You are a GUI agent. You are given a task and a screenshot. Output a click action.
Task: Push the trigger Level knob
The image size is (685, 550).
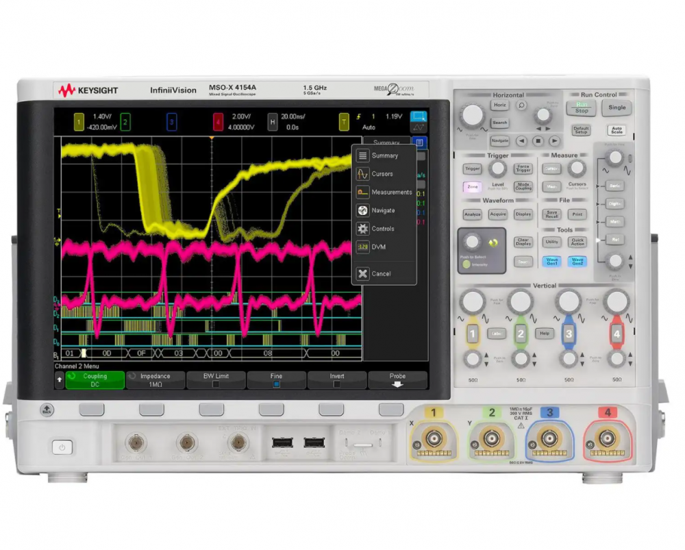pyautogui.click(x=498, y=168)
